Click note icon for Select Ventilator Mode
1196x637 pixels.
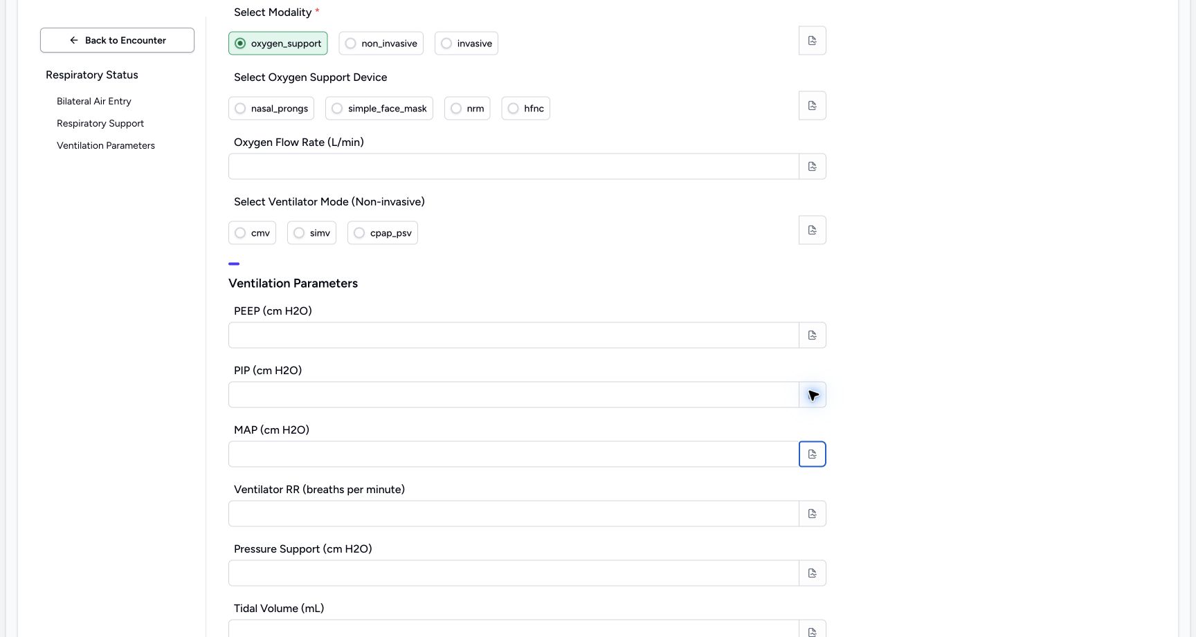[x=813, y=230]
